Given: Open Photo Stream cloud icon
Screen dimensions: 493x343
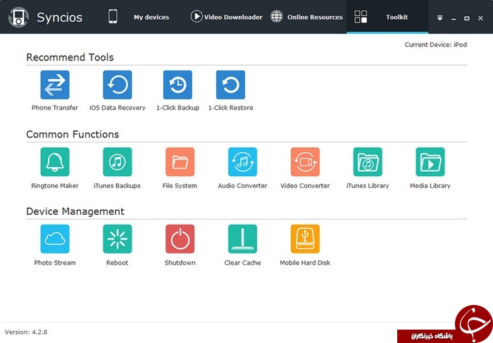Looking at the screenshot, I should point(55,239).
